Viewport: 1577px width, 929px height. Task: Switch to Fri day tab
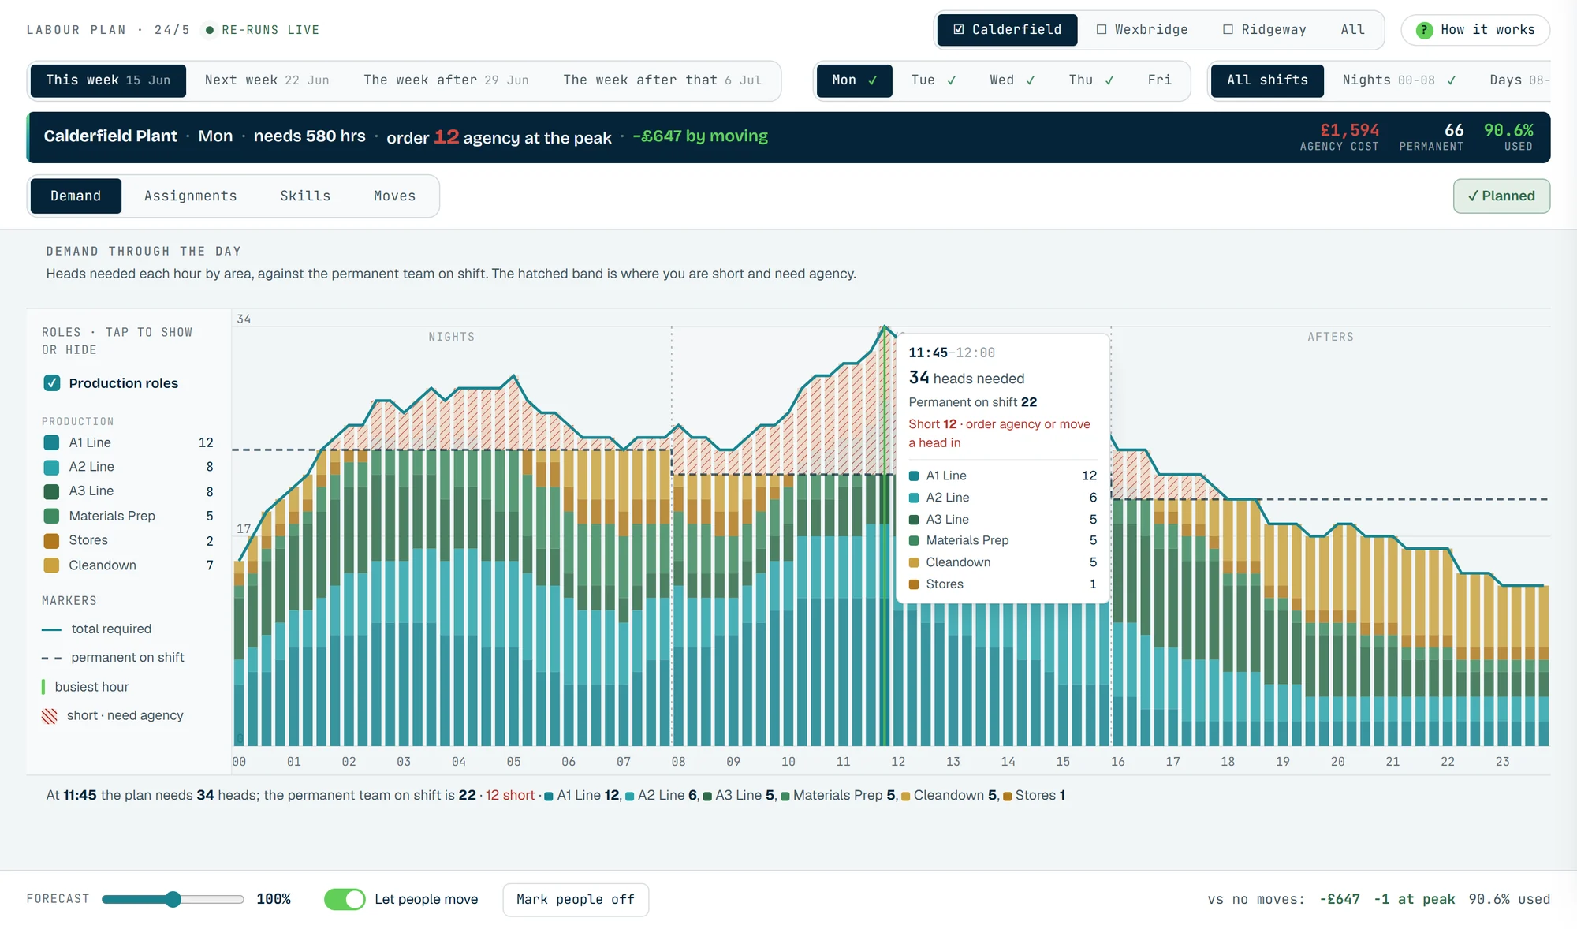(x=1160, y=80)
